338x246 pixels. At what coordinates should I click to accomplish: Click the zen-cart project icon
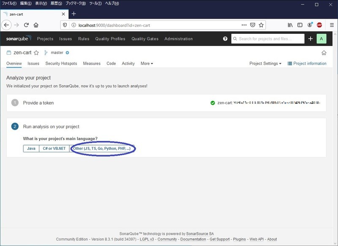[x=8, y=52]
